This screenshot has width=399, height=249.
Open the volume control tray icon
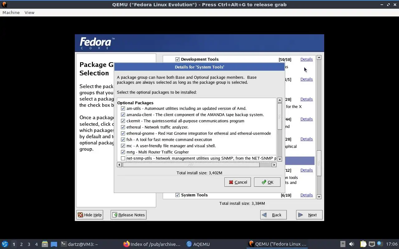[x=352, y=244]
